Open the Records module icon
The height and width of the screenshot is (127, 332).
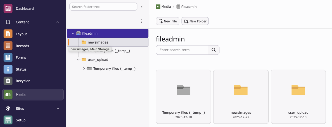pyautogui.click(x=8, y=46)
